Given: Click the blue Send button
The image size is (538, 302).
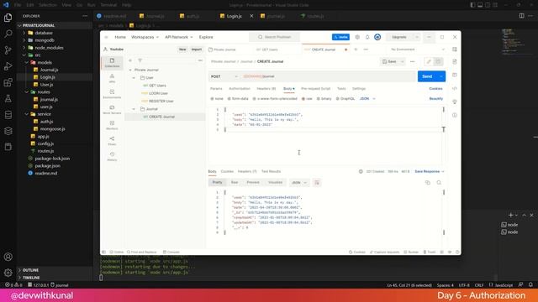Looking at the screenshot, I should coord(427,76).
